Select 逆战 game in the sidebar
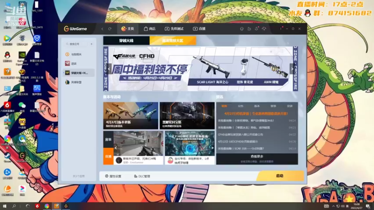The height and width of the screenshot is (210, 374). point(79,63)
